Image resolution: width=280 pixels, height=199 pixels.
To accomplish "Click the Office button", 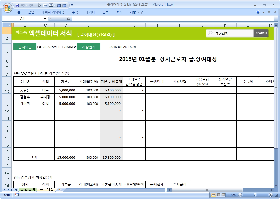I will click(x=8, y=7).
